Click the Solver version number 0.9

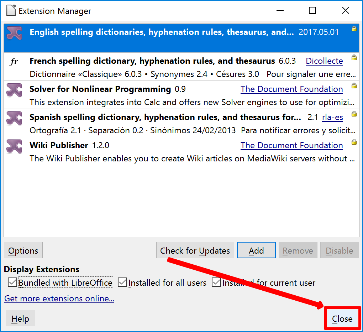coord(180,89)
